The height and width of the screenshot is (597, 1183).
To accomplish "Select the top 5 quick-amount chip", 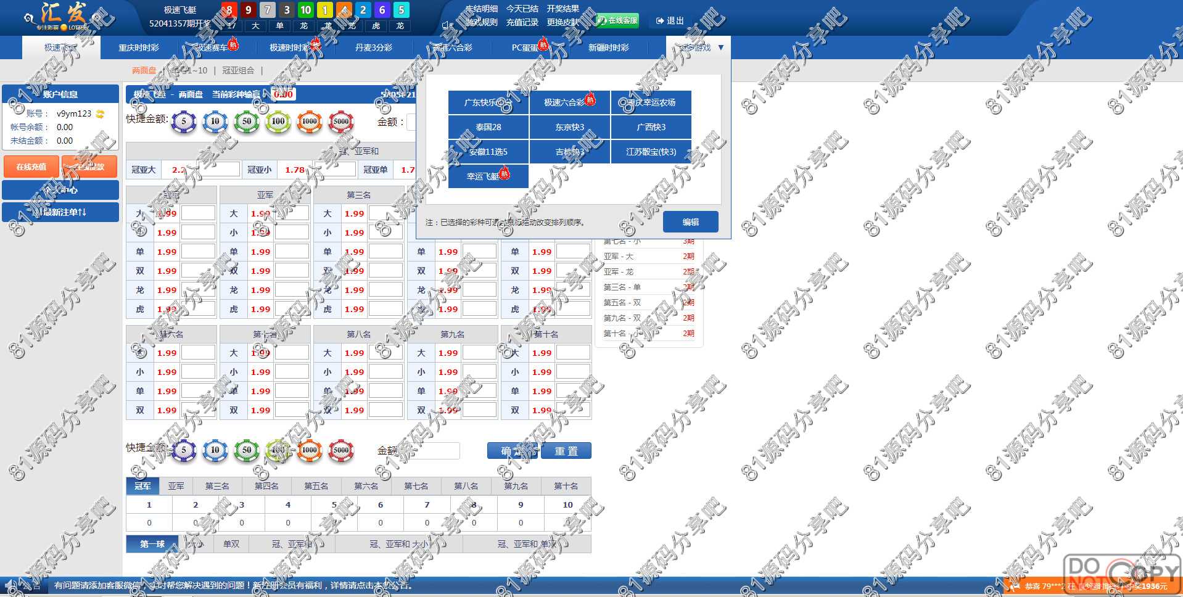I will pos(183,121).
